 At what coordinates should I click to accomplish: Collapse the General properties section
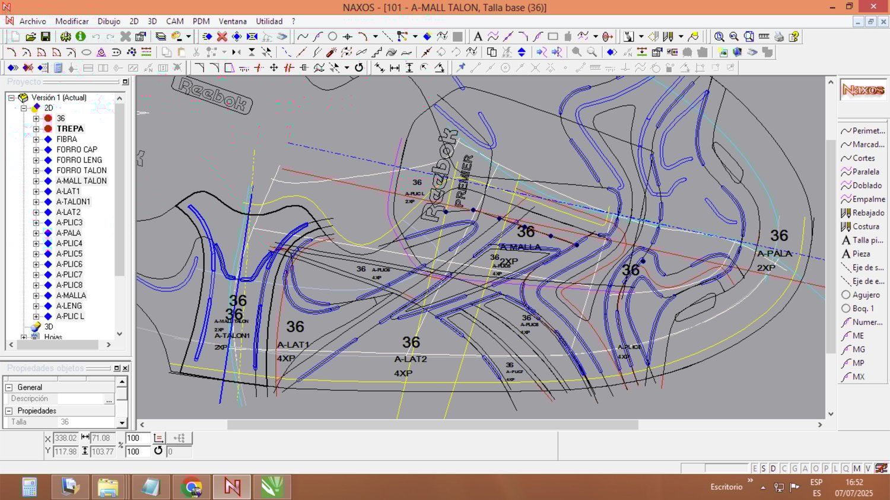point(9,387)
